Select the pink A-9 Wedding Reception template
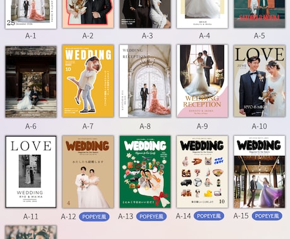Screen dimensions: 290x239 pos(202,81)
